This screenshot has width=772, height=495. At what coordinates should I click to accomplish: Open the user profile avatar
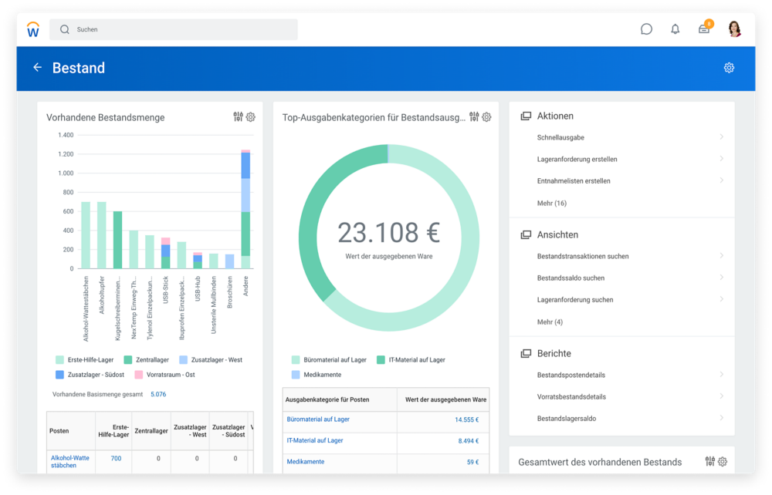tap(734, 29)
